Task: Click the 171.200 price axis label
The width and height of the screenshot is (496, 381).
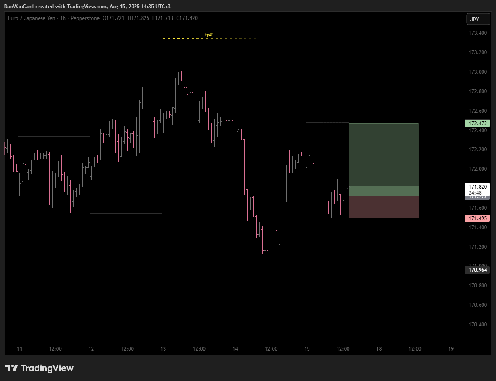Action: [478, 247]
